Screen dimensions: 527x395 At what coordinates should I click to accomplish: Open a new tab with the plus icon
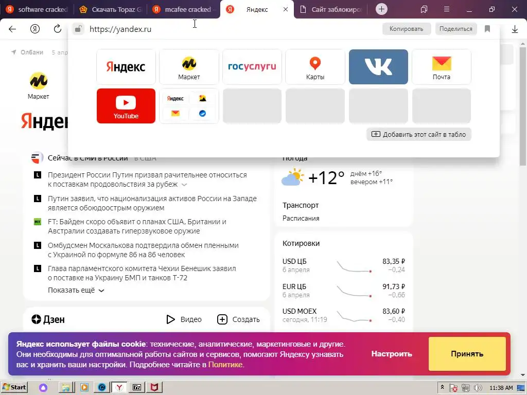(x=381, y=9)
